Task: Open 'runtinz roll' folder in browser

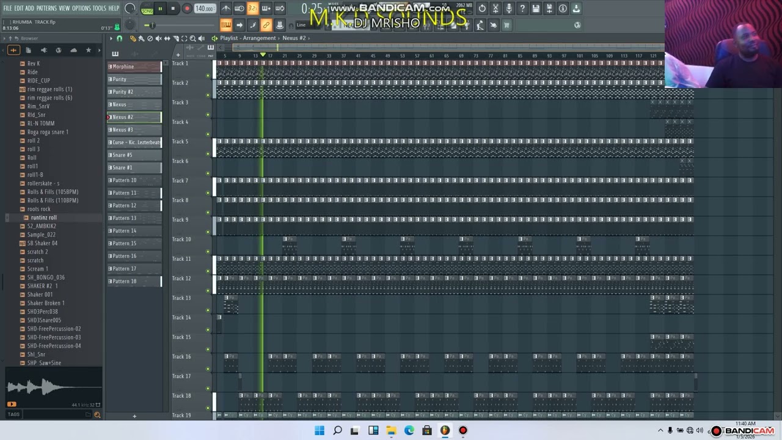Action: click(43, 218)
